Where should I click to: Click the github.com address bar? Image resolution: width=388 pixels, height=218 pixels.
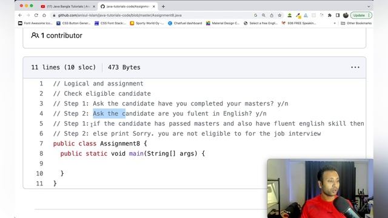click(x=151, y=15)
